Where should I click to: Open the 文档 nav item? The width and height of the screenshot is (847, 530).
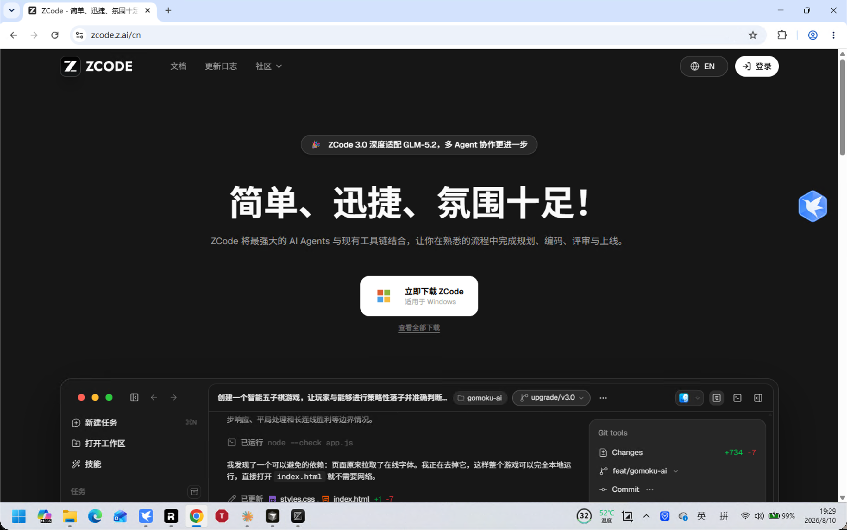point(178,66)
